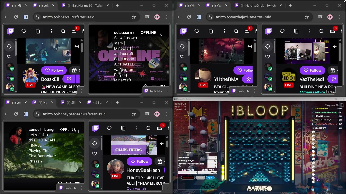
Task: Follow YHtheRMA channel
Action: pos(243,70)
